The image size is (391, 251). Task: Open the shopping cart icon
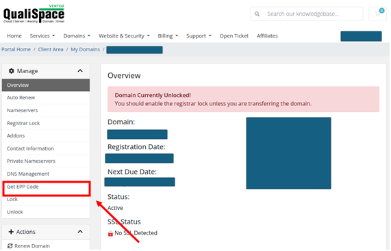pyautogui.click(x=377, y=14)
